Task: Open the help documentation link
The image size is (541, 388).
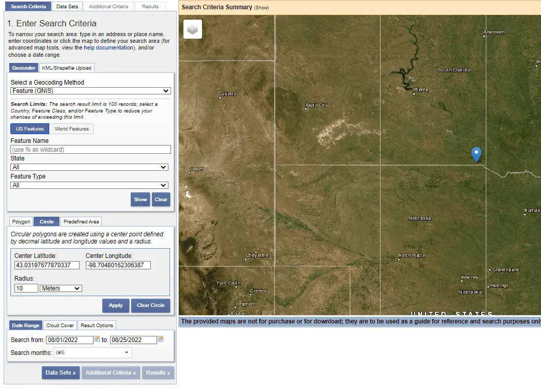Action: coord(107,47)
